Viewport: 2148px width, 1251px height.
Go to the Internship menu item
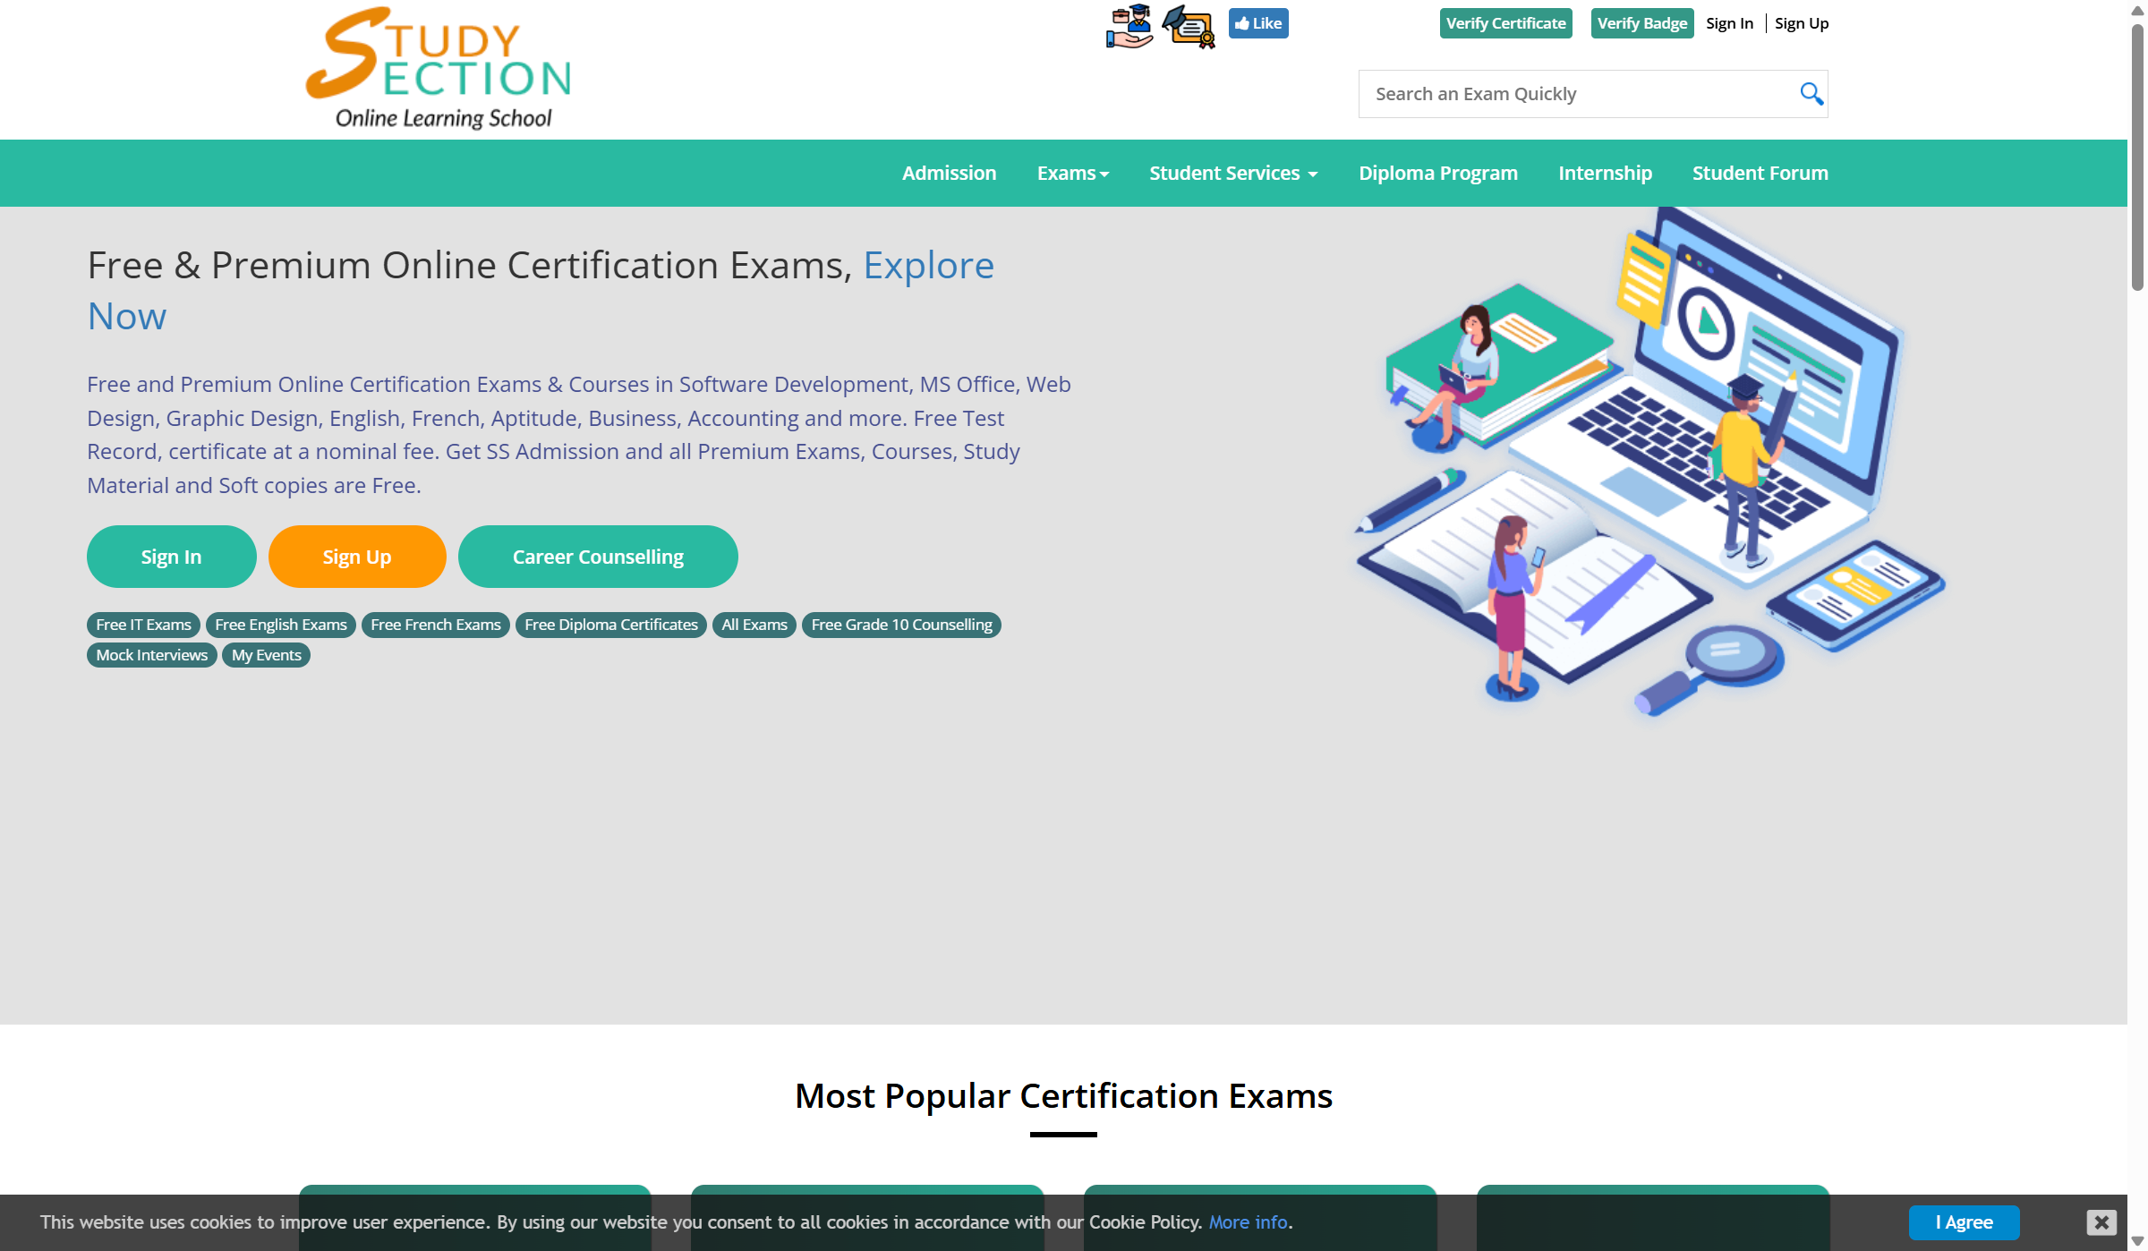1605,173
